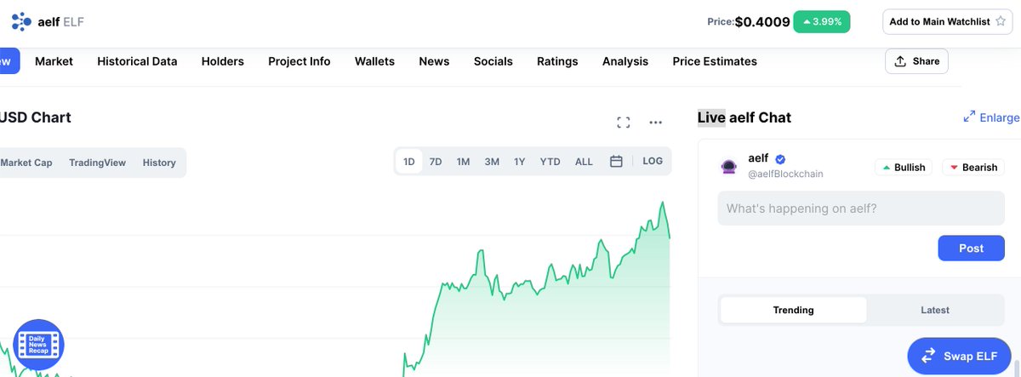Select the 3M chart range
The width and height of the screenshot is (1021, 377).
click(x=492, y=162)
